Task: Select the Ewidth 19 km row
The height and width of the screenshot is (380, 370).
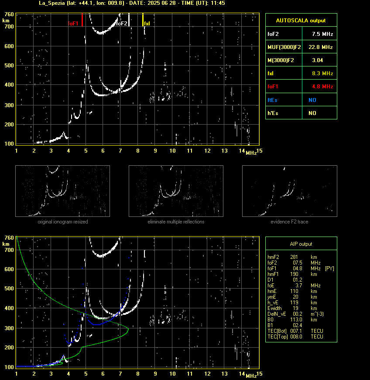Action: (x=292, y=308)
